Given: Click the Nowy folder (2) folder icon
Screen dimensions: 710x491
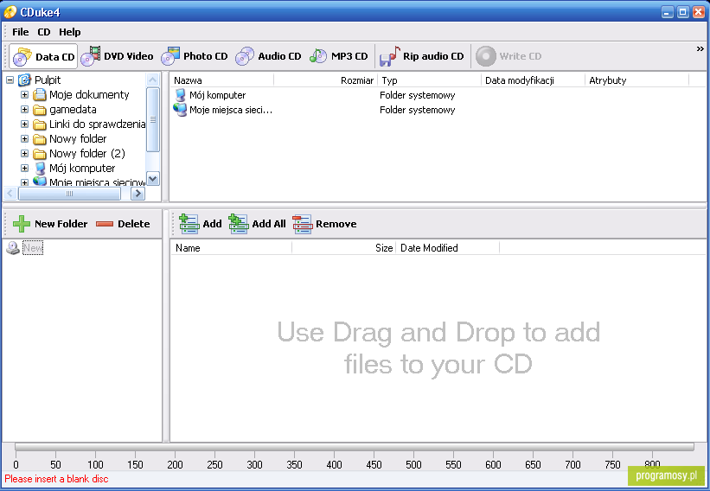Looking at the screenshot, I should (x=40, y=154).
